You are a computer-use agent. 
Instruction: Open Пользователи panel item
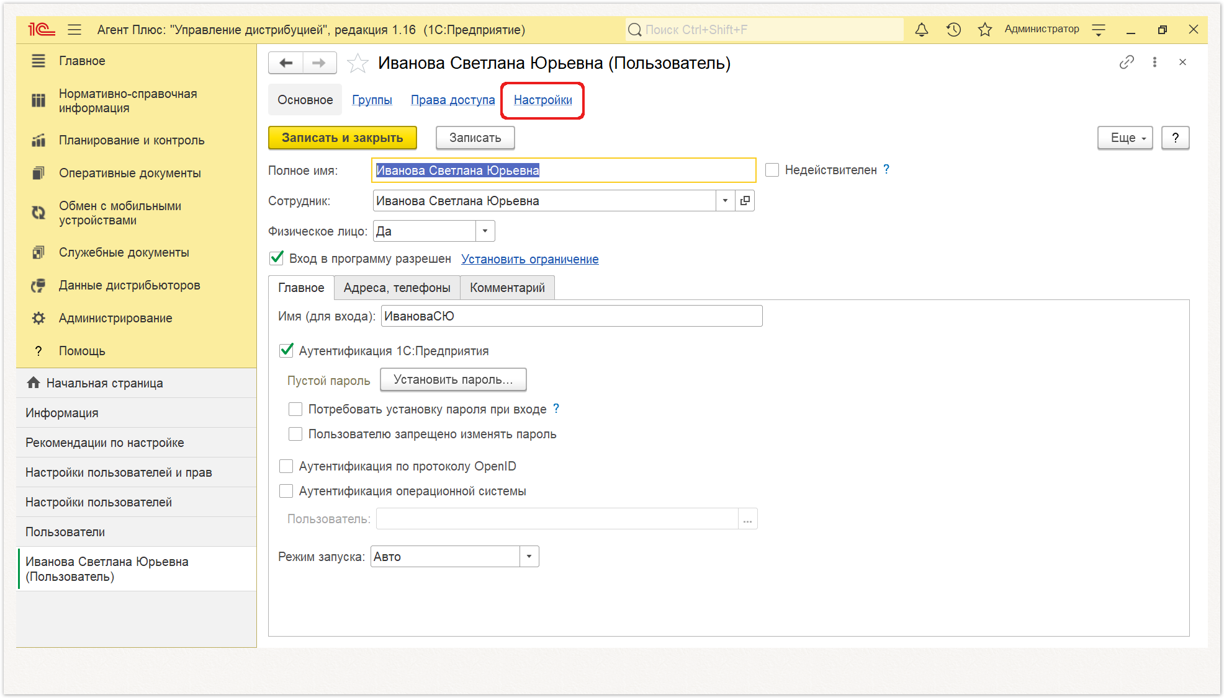pos(137,532)
